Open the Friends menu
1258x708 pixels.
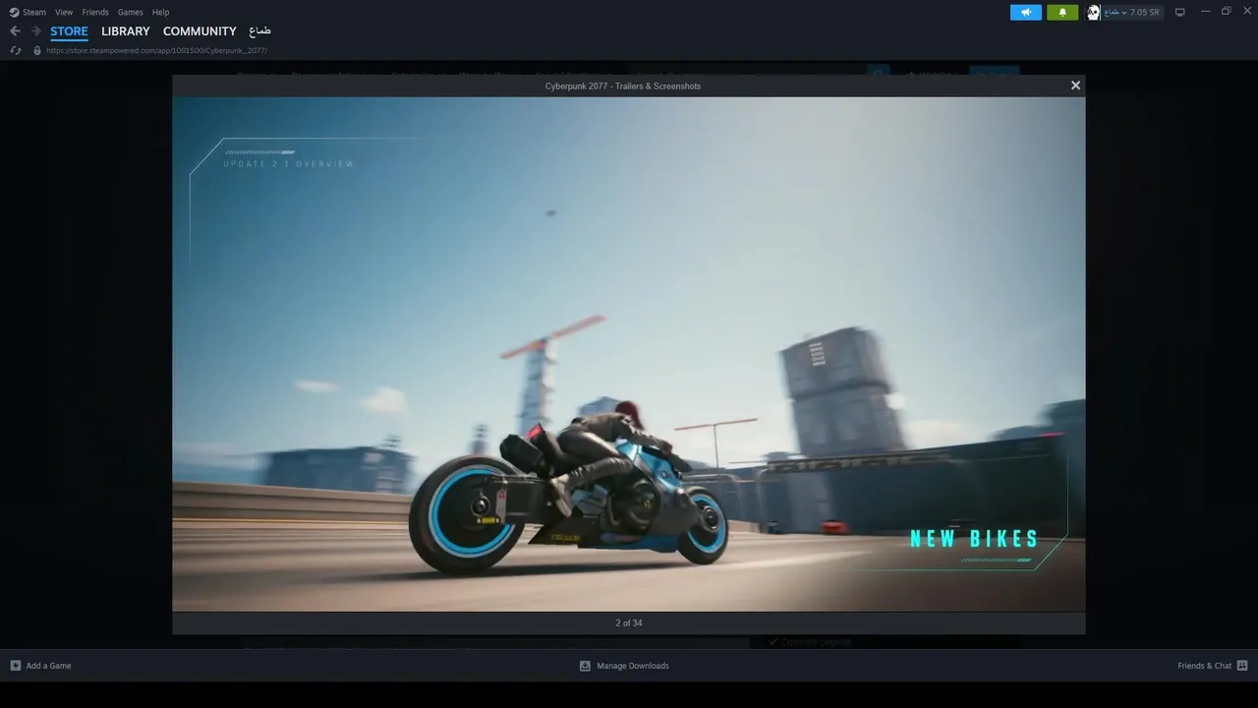pyautogui.click(x=95, y=12)
